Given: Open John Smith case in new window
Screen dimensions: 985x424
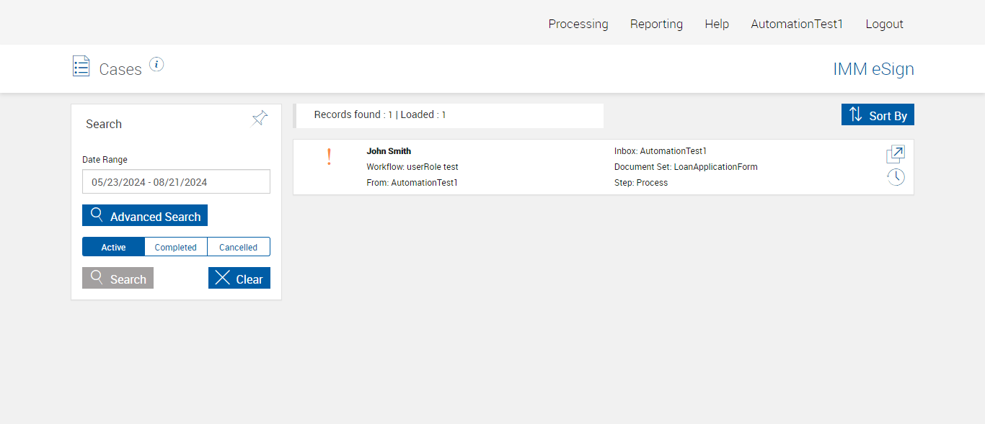Looking at the screenshot, I should [x=896, y=154].
